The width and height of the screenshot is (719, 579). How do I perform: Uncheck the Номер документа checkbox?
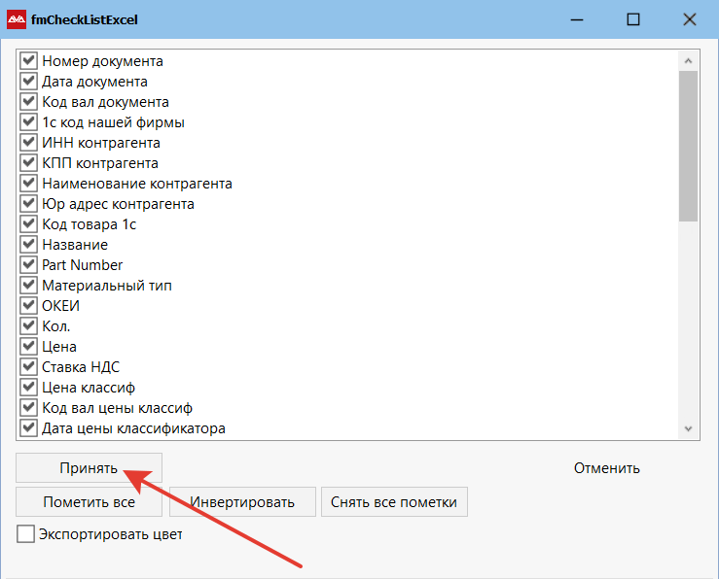28,60
